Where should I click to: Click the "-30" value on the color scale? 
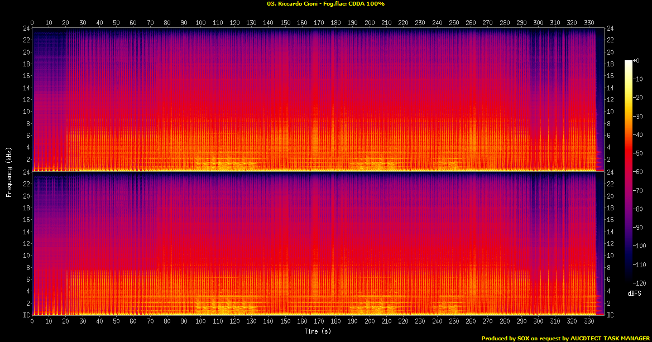click(638, 117)
